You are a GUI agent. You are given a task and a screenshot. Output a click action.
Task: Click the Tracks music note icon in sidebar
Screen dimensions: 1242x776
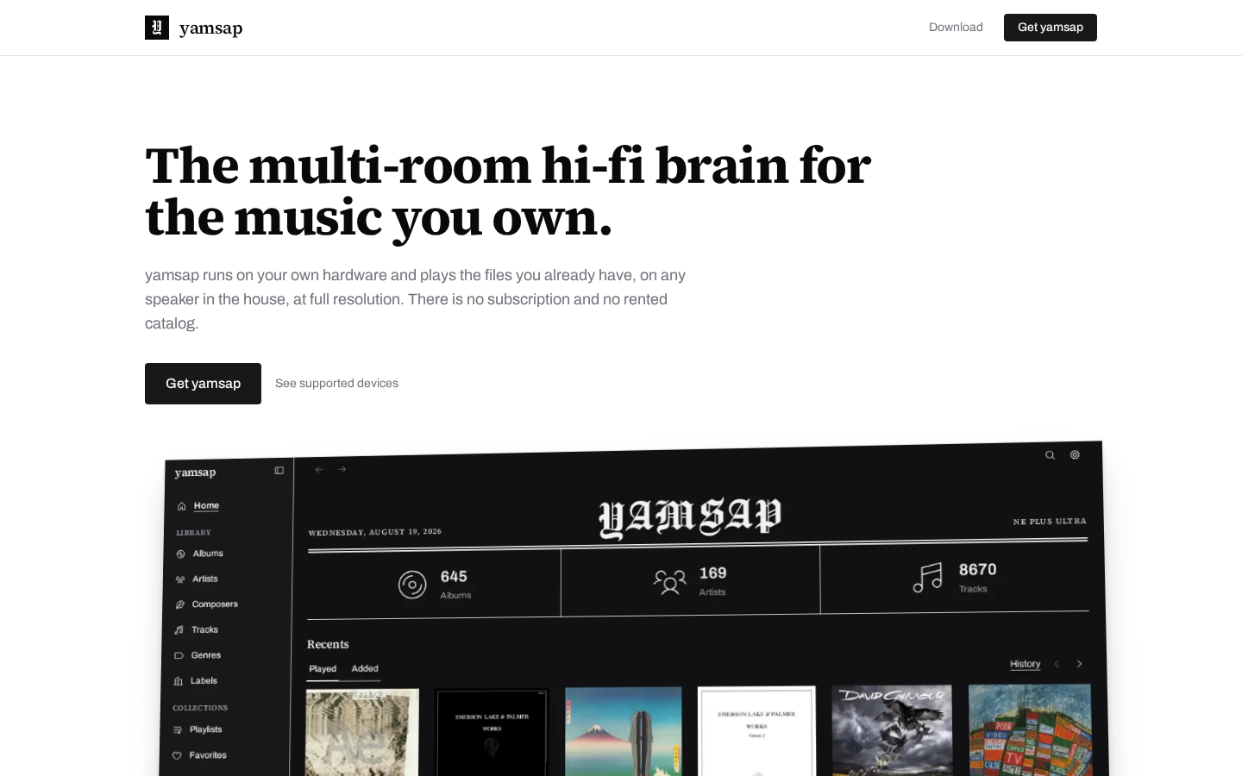coord(179,630)
